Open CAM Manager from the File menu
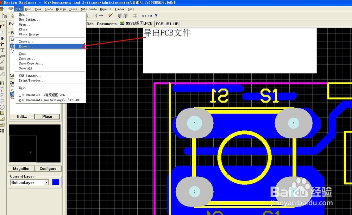 pos(50,76)
